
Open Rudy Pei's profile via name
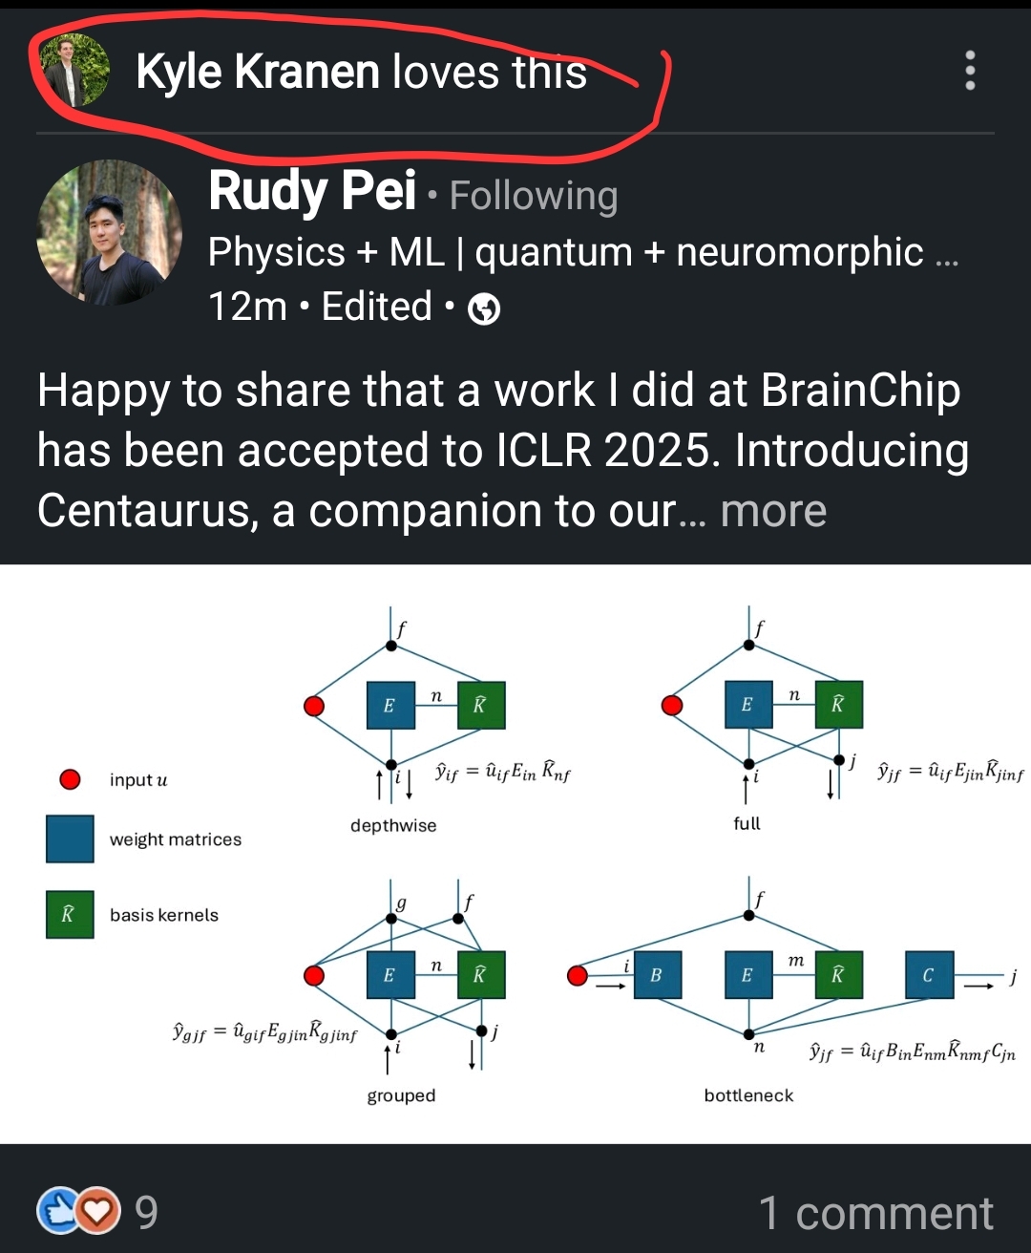click(312, 190)
